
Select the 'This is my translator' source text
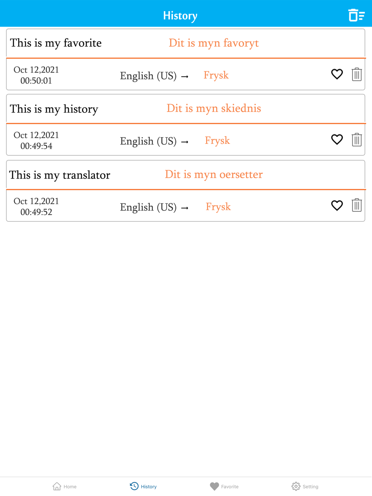point(60,175)
